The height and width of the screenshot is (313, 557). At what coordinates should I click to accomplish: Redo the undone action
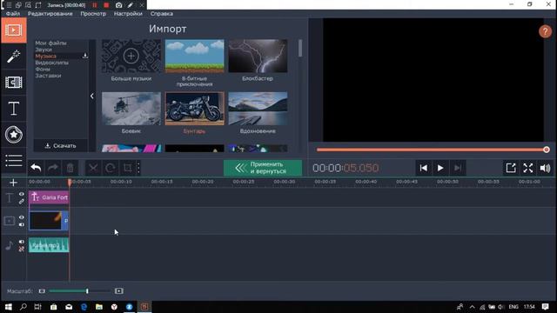click(x=53, y=168)
